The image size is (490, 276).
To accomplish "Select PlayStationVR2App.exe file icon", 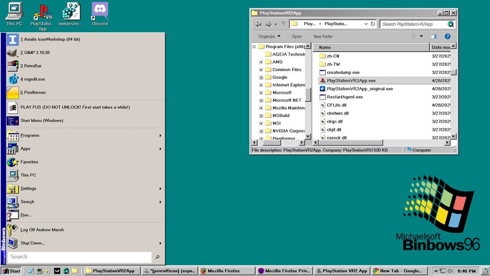I will (322, 81).
